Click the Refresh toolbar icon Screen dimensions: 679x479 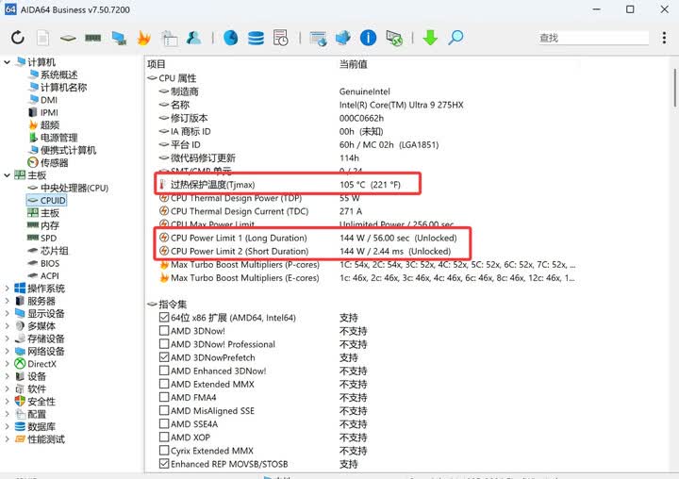point(18,38)
